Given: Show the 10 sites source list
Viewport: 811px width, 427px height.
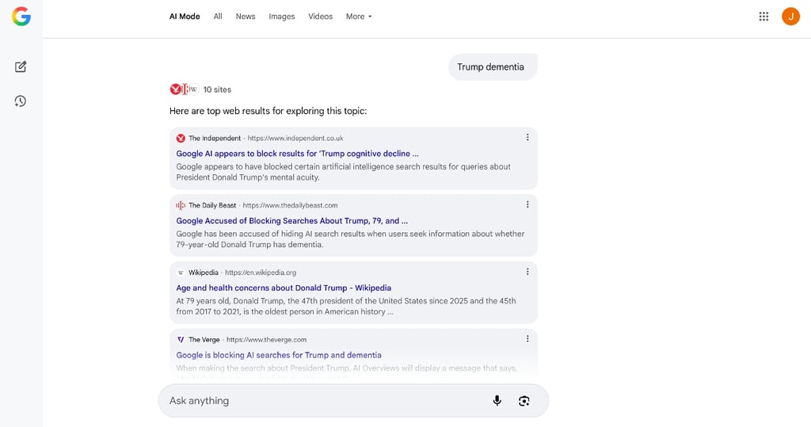Looking at the screenshot, I should [200, 90].
